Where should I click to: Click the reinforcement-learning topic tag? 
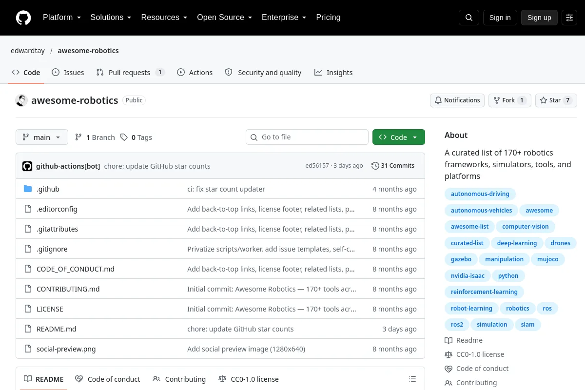point(484,292)
